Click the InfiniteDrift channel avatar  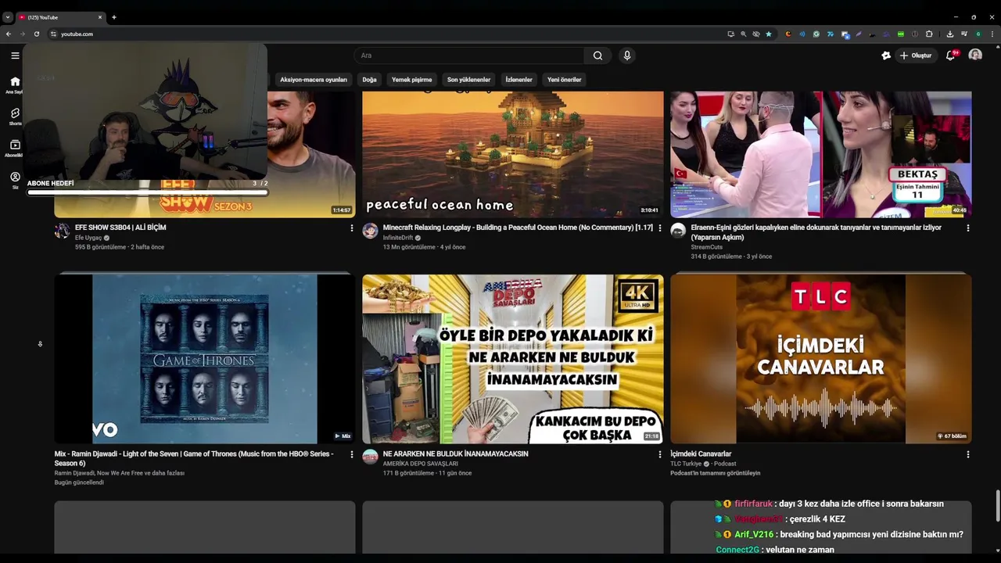(370, 231)
